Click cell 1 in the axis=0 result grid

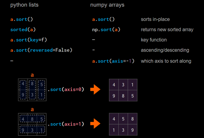pos(133,85)
